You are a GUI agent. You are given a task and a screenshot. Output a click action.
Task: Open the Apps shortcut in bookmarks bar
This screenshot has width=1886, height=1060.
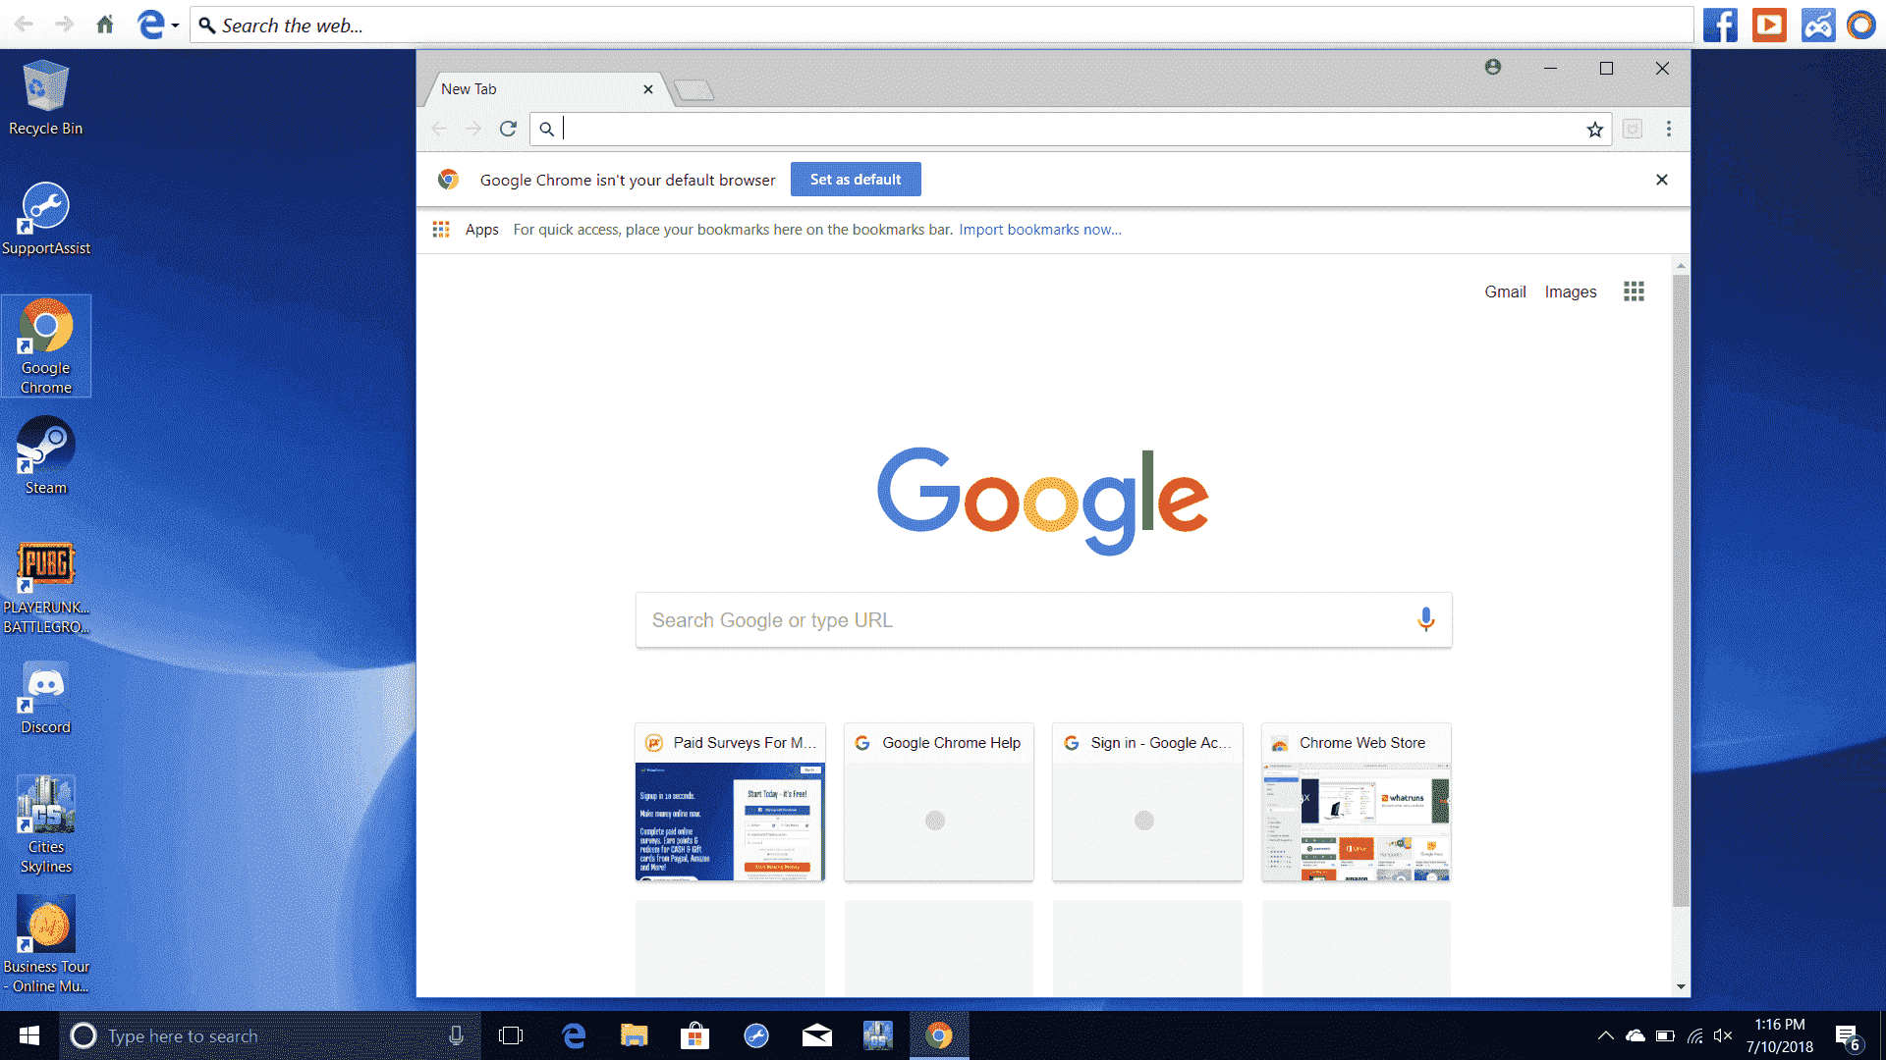(466, 229)
